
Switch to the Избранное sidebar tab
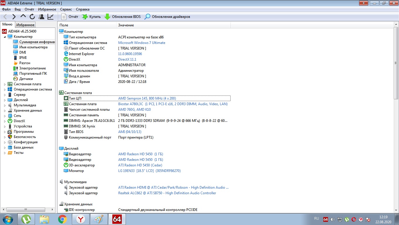coord(25,25)
